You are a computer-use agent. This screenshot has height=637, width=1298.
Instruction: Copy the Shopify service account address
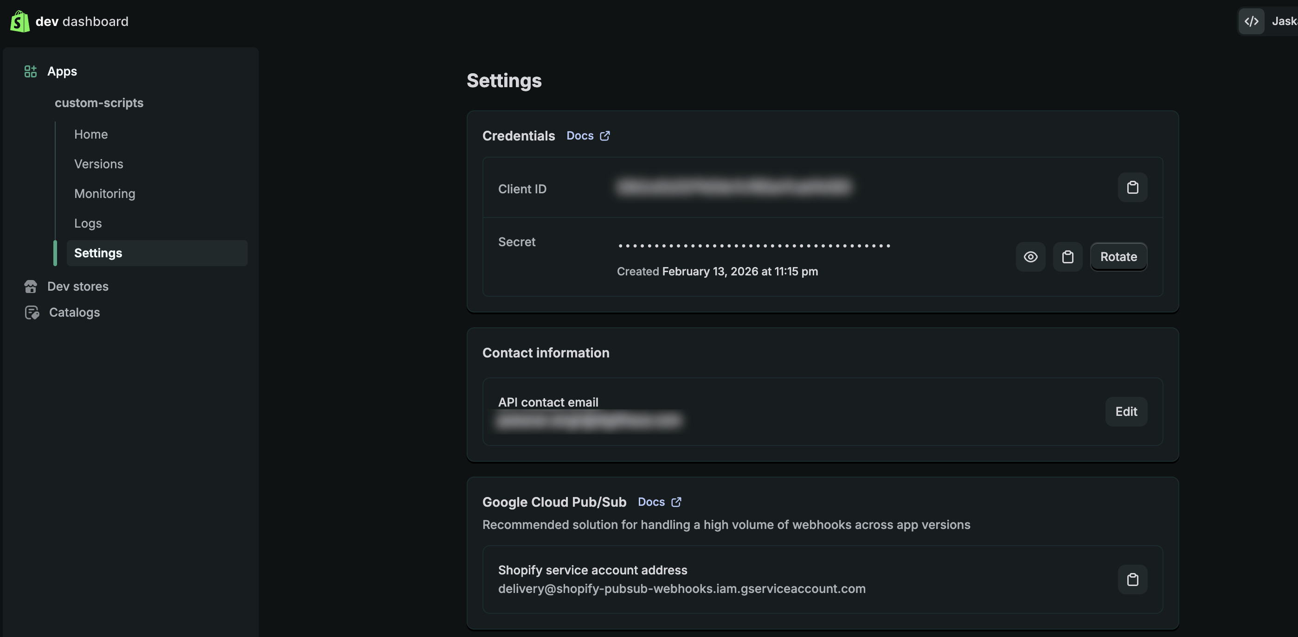(1132, 579)
